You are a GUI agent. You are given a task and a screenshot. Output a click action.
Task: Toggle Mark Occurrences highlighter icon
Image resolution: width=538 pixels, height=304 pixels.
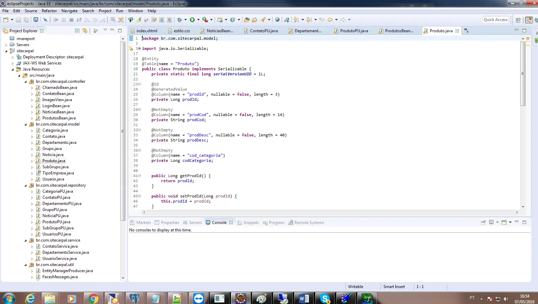tap(139, 20)
